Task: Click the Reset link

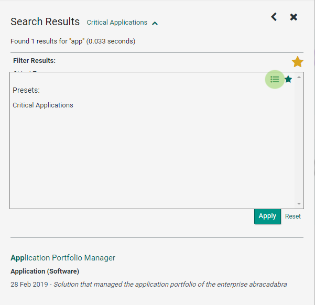Action: coord(293,216)
